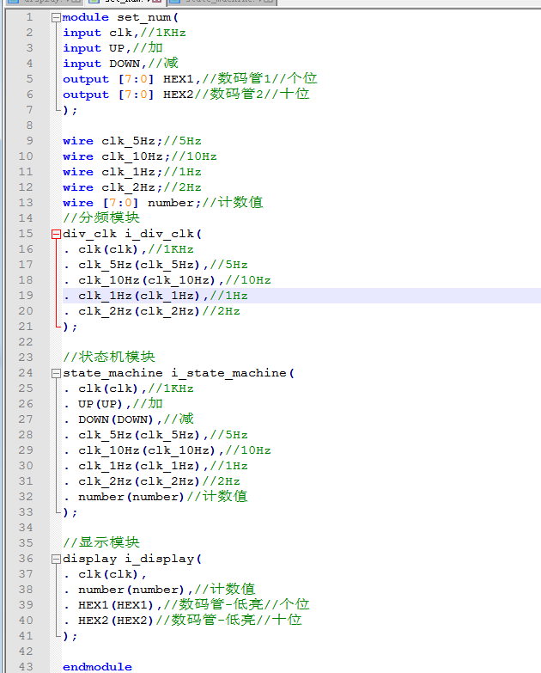
Task: Click 'div_clk i_div_clk(' instantiation text
Action: click(132, 234)
